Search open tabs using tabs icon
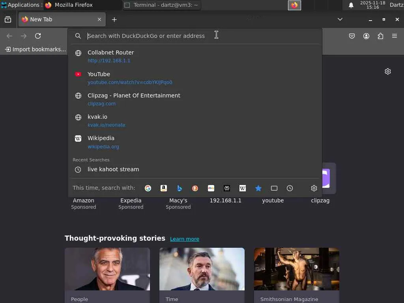This screenshot has height=303, width=404. (x=274, y=188)
